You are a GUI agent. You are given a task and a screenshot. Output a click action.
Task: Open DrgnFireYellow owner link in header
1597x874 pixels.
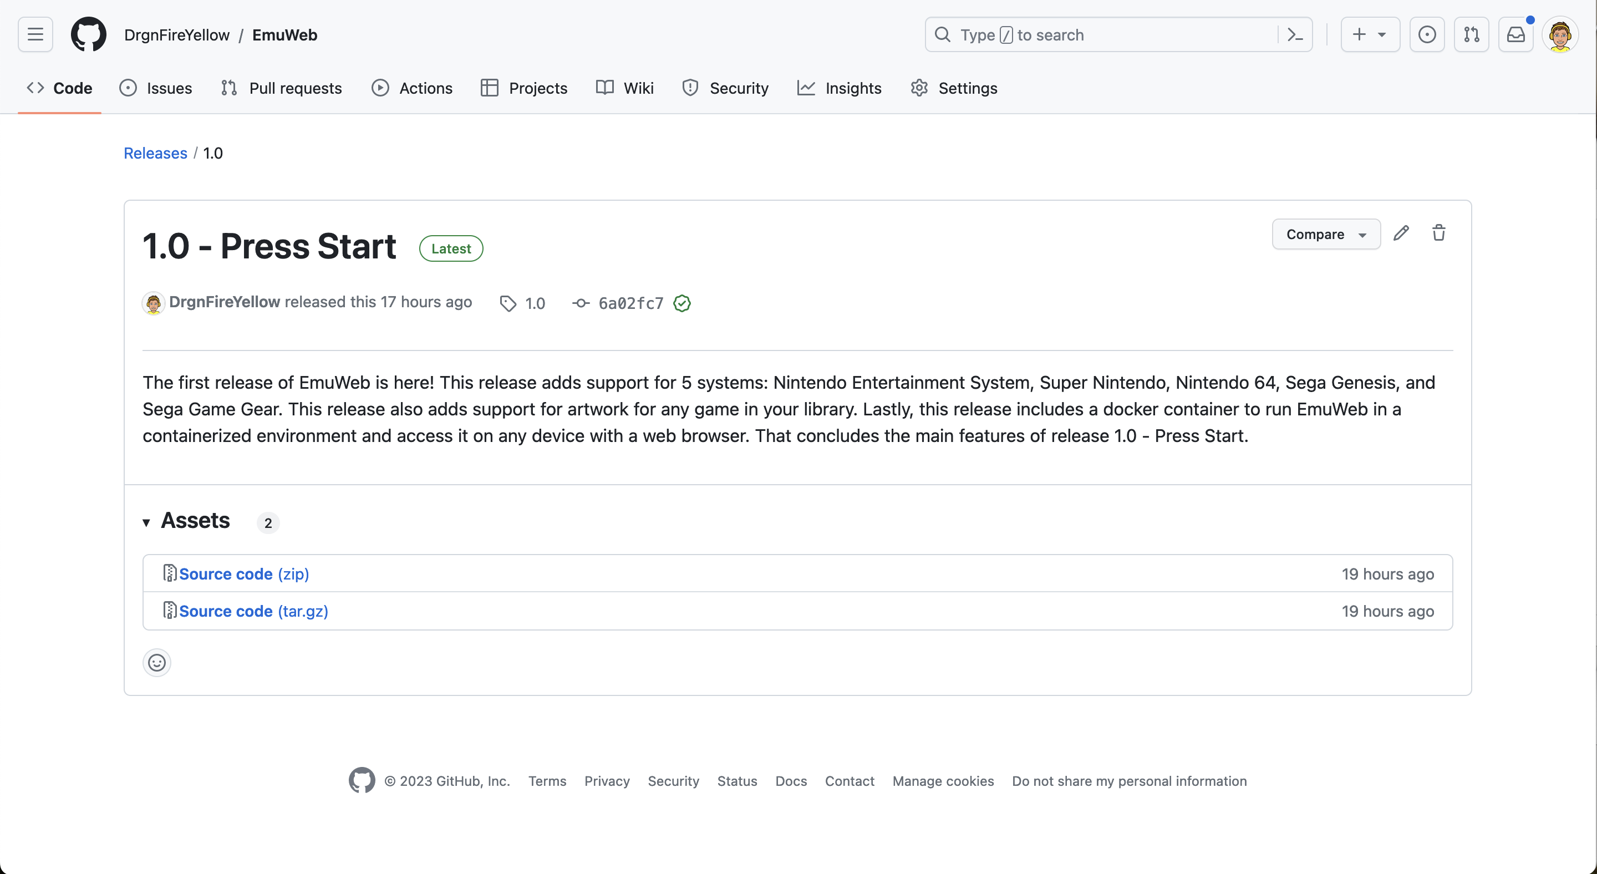(x=177, y=35)
